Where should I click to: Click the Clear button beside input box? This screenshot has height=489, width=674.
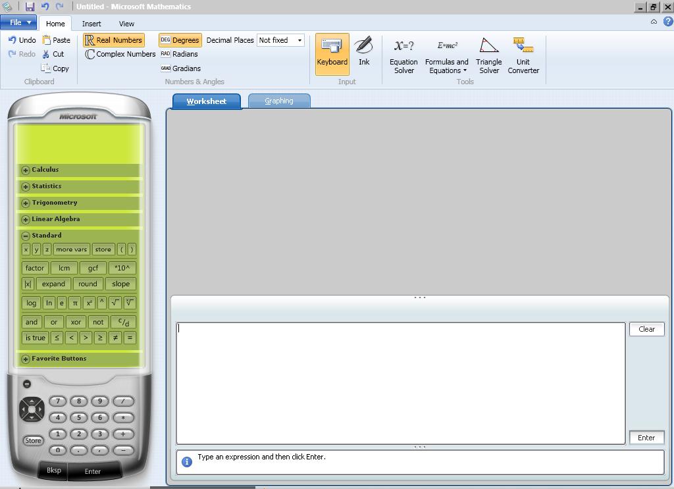(646, 329)
